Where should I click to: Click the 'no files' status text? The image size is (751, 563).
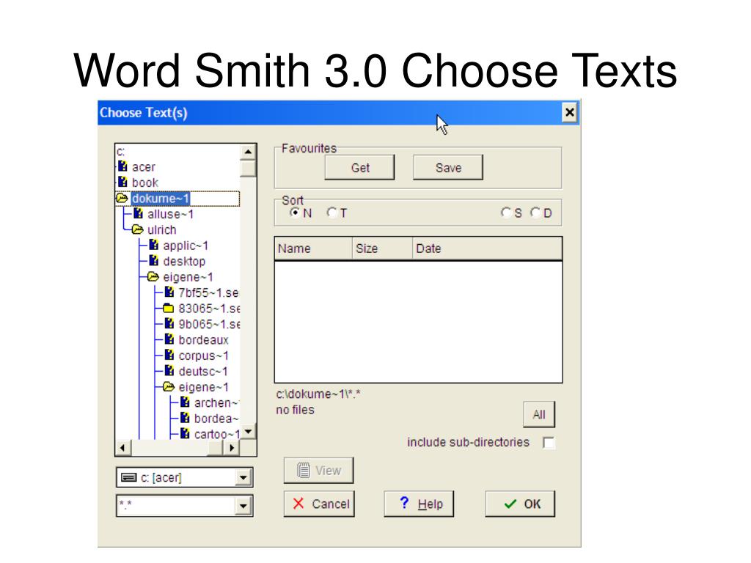295,410
